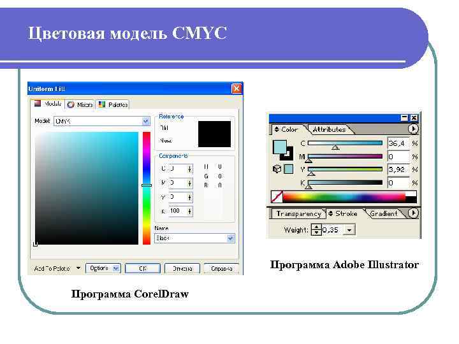
Task: Pick a shade in the color field square
Action: coord(87,188)
